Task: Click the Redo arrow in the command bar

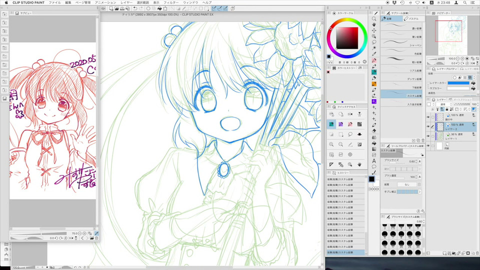Action: tap(141, 8)
